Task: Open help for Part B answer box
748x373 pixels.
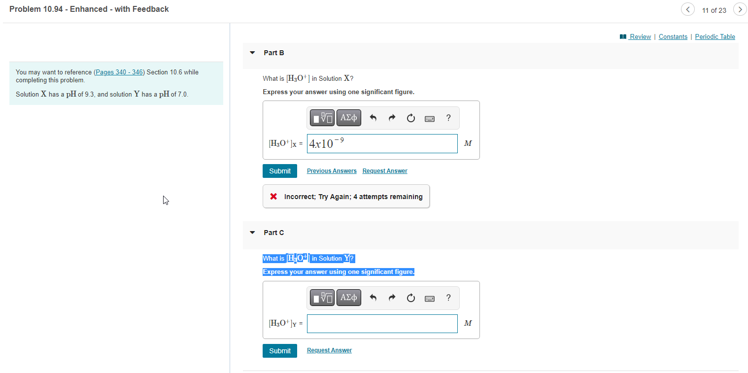Action: coord(448,118)
